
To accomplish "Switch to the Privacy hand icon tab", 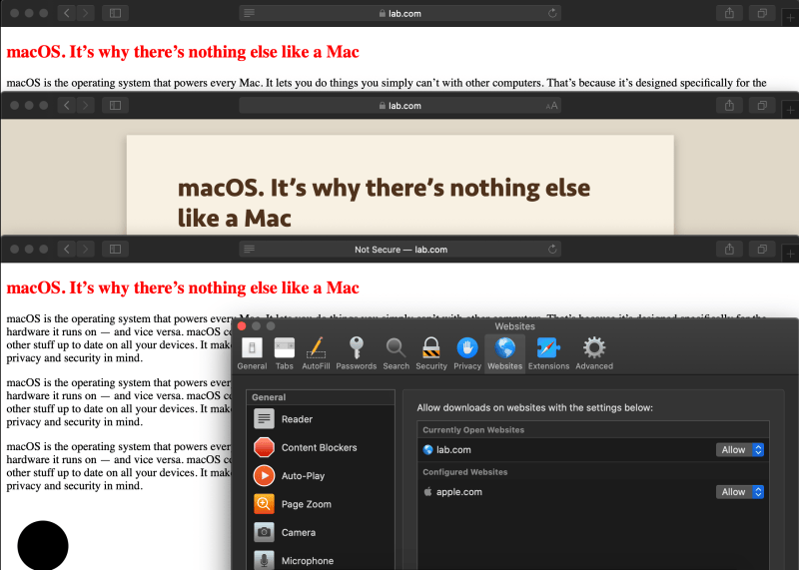I will [467, 353].
